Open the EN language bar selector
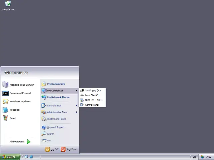The width and height of the screenshot is (214, 160). tap(194, 157)
